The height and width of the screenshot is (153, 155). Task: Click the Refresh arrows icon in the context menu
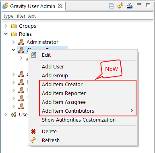(x=33, y=140)
